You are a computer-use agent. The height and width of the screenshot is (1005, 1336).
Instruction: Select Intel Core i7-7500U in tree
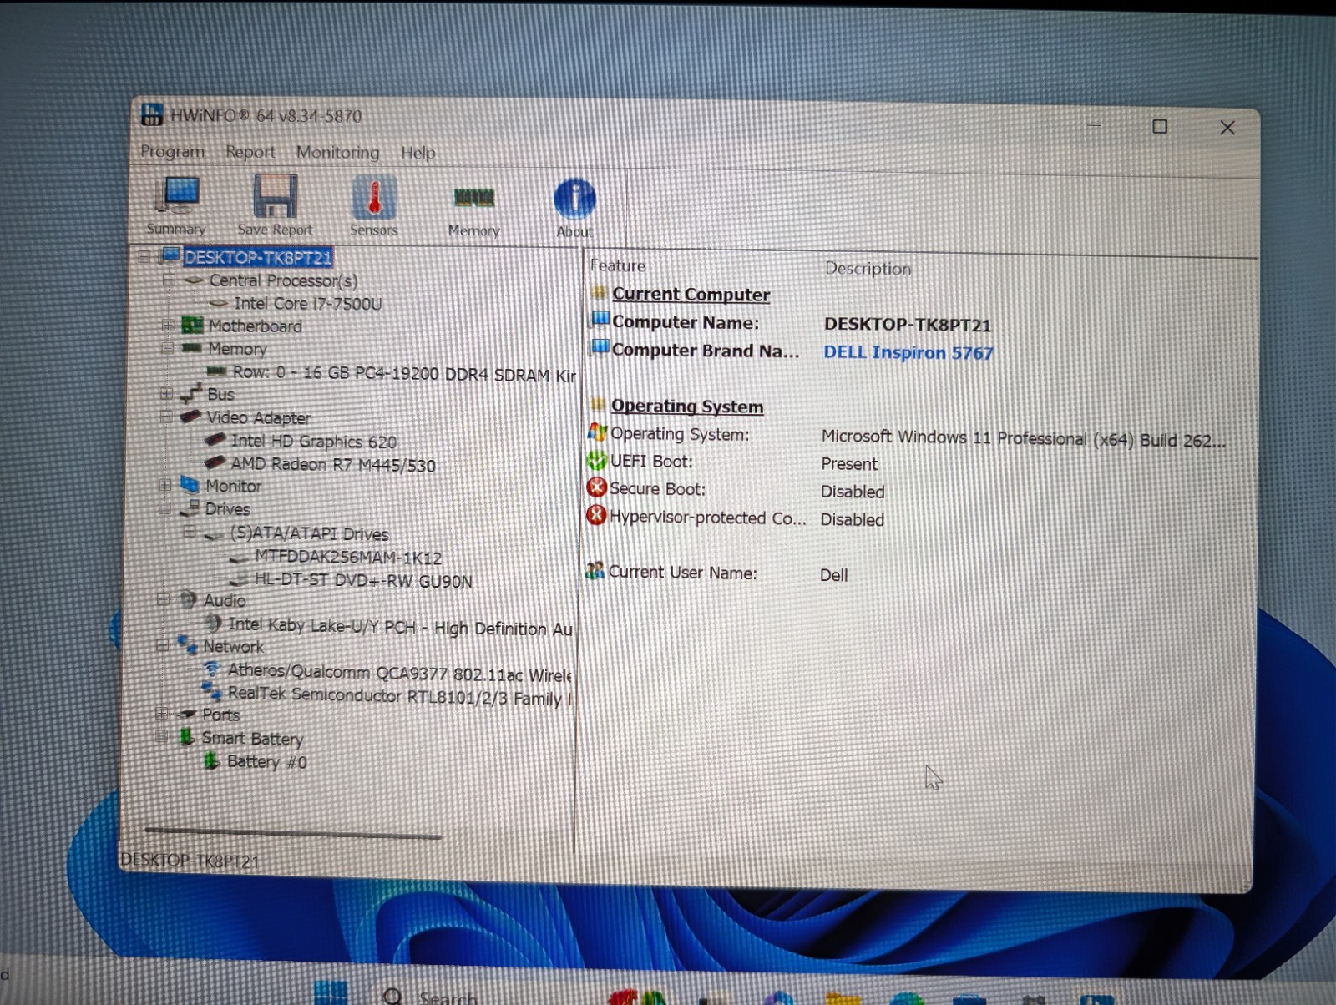point(307,303)
